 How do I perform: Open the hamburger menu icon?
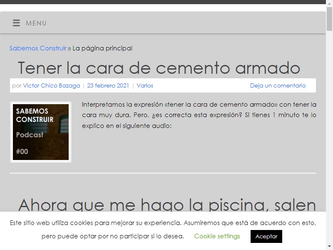(x=16, y=23)
